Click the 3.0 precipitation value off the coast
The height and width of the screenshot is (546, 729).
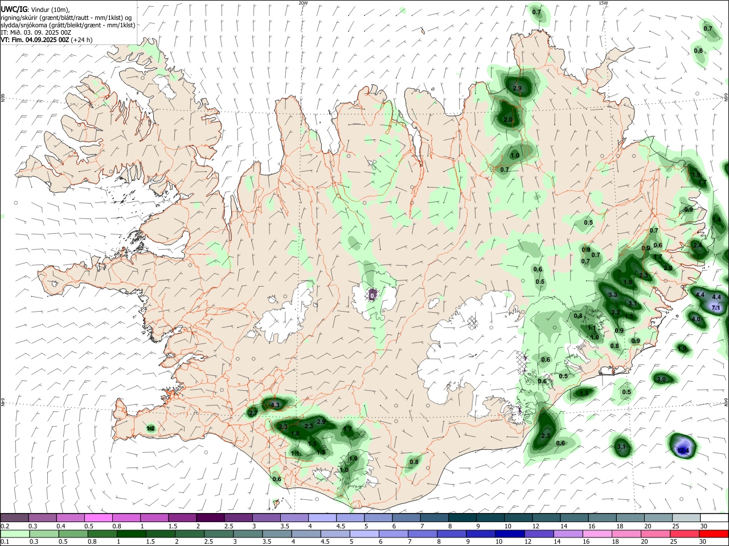pos(661,379)
